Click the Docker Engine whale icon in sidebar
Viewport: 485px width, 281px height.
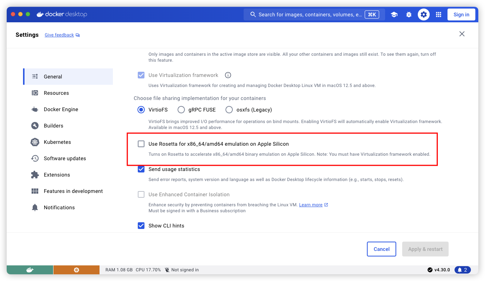35,109
